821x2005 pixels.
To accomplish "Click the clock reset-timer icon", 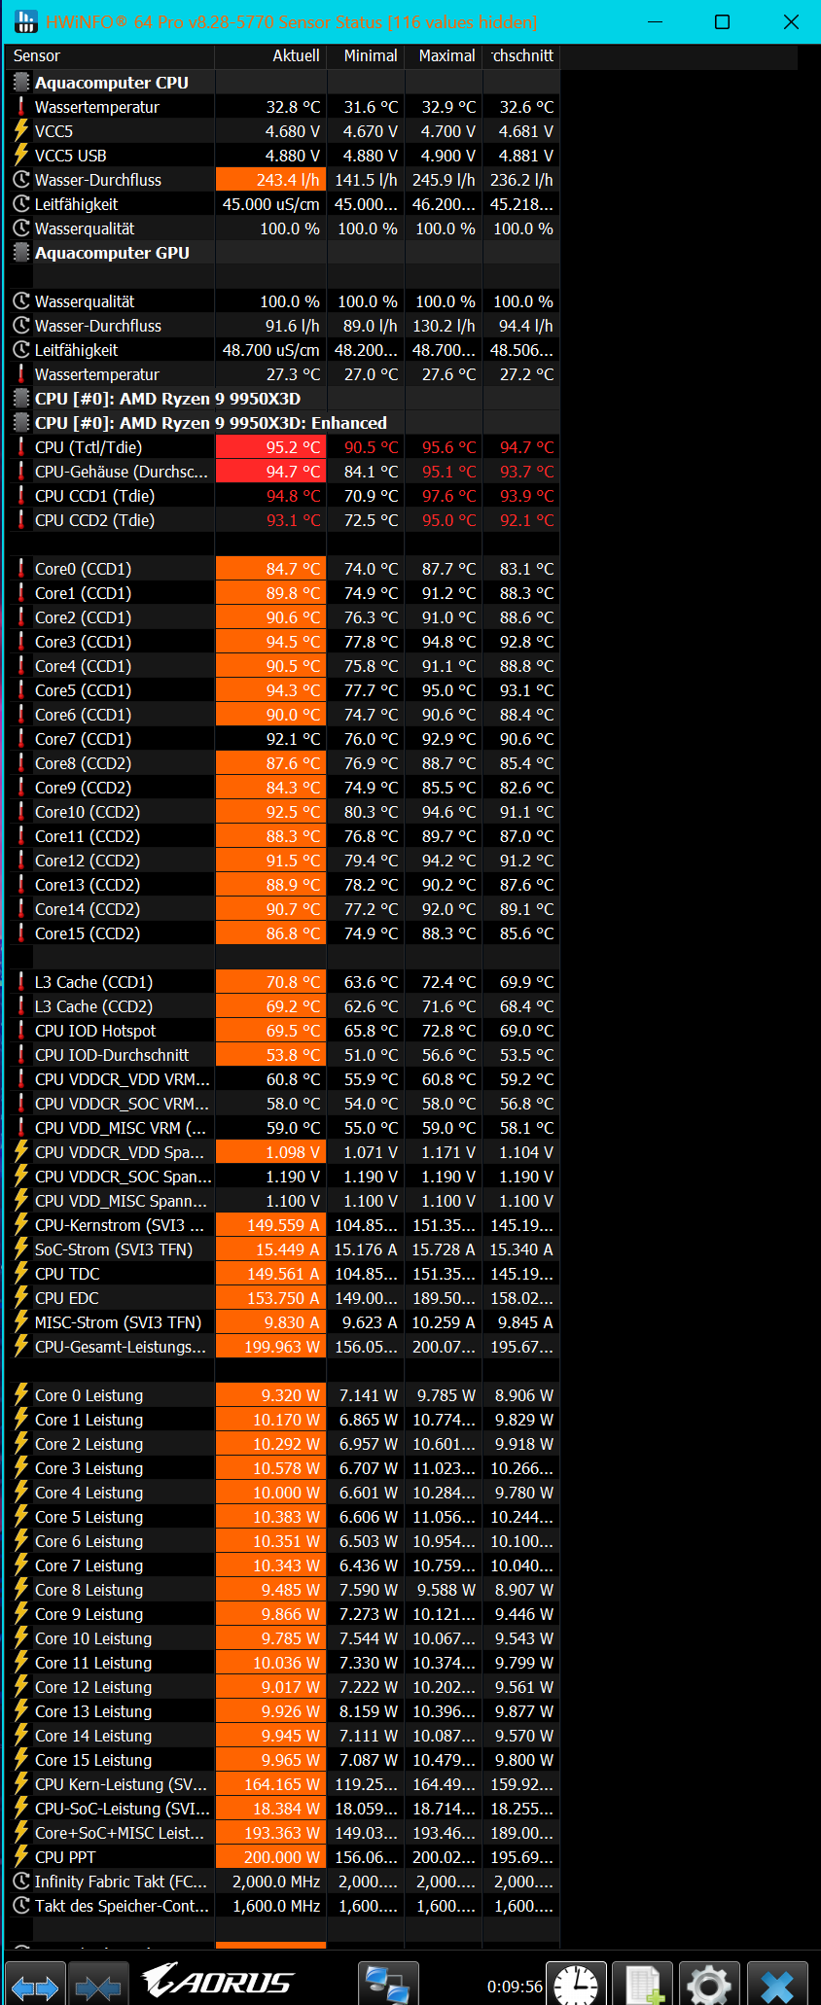I will pyautogui.click(x=577, y=1984).
